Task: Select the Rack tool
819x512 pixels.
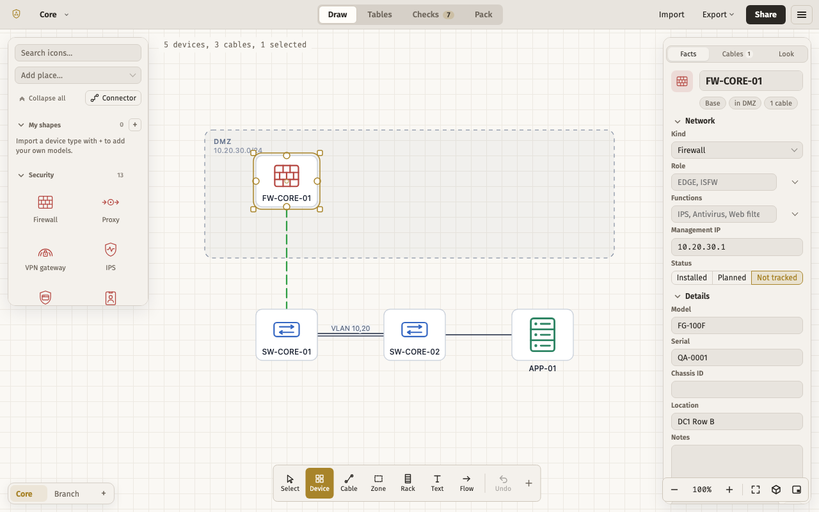Action: [x=408, y=483]
